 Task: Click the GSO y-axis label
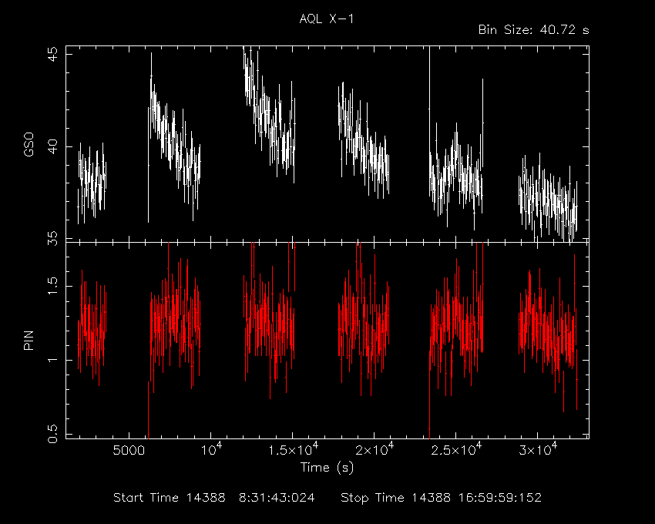29,145
